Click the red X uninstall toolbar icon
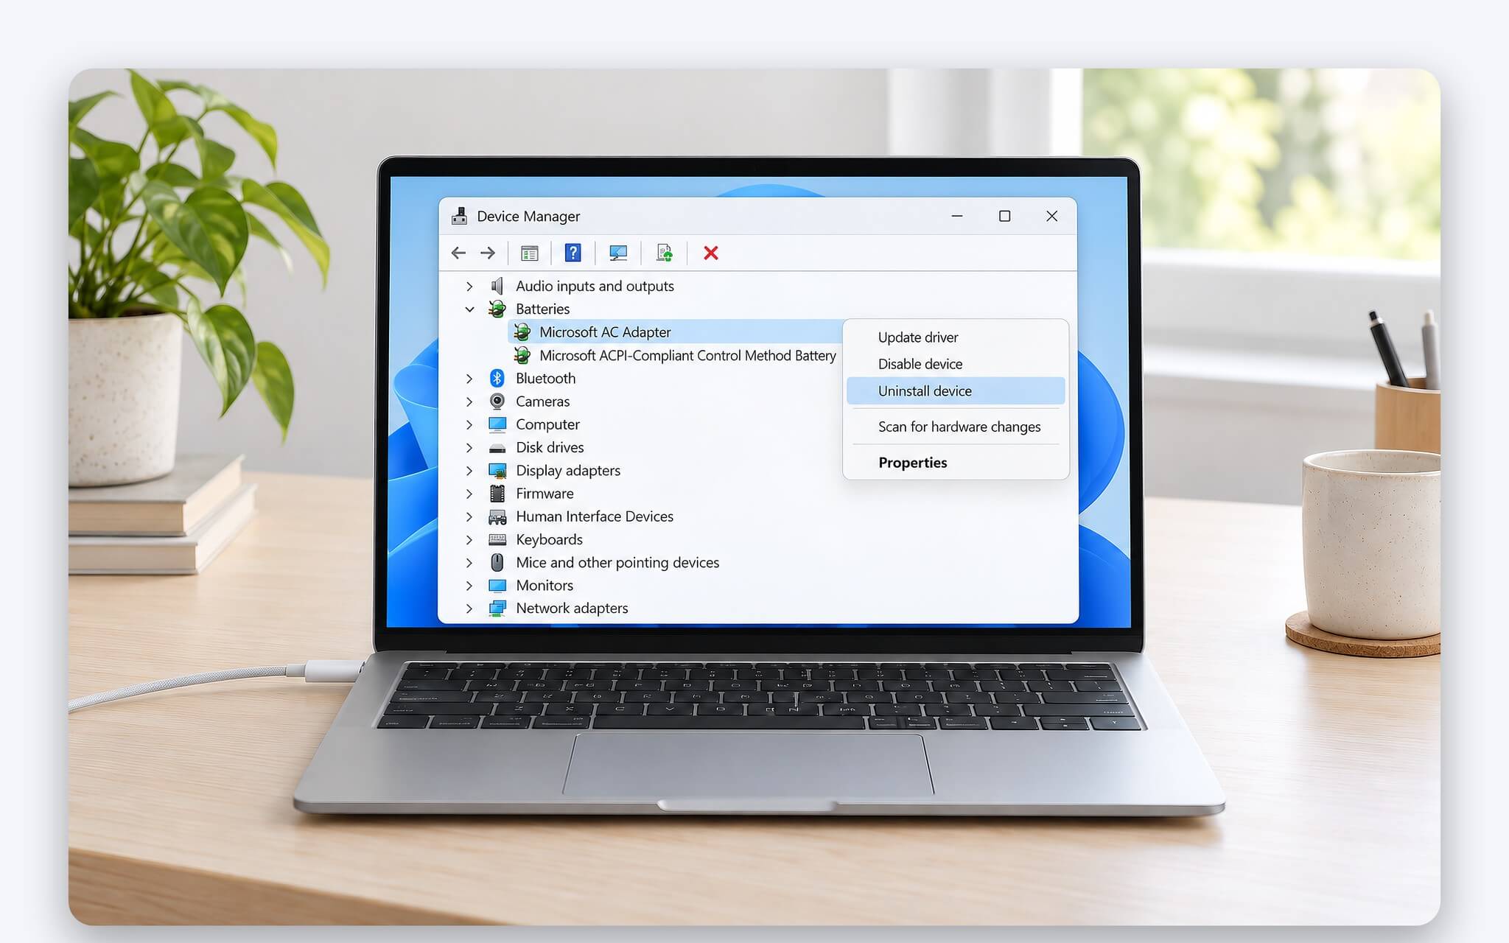This screenshot has width=1509, height=943. pos(711,253)
